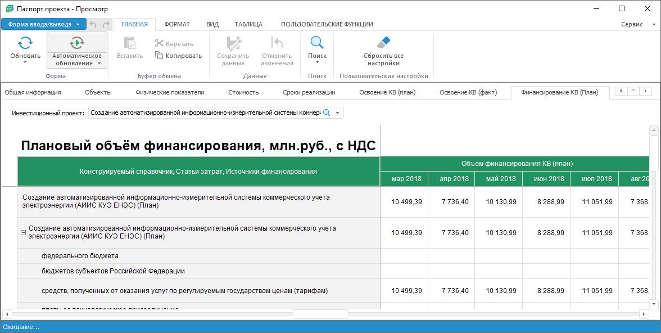
Task: Open the Объекты sheet tab
Action: (x=98, y=92)
